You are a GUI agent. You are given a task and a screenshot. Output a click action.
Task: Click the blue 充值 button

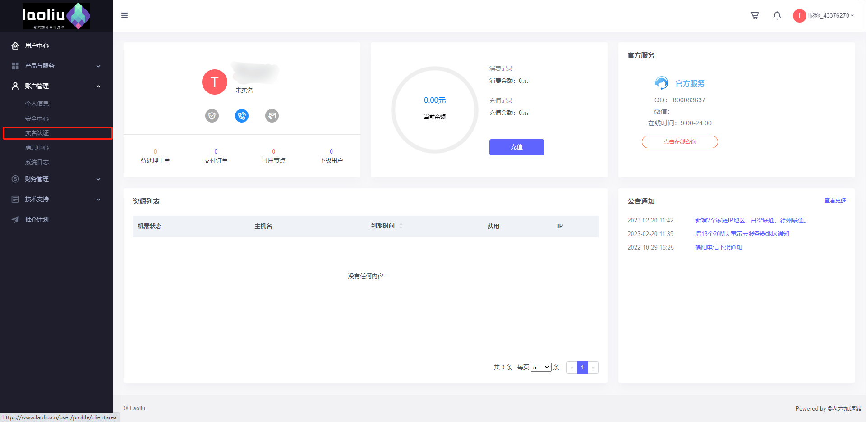516,147
